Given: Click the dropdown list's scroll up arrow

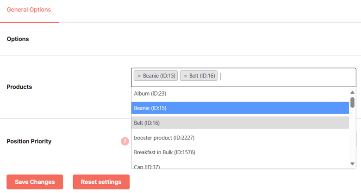Looking at the screenshot, I should [352, 92].
